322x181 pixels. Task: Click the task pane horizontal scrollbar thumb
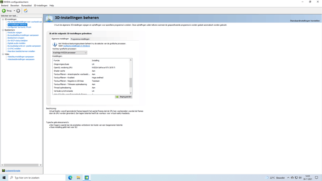(x=21, y=165)
